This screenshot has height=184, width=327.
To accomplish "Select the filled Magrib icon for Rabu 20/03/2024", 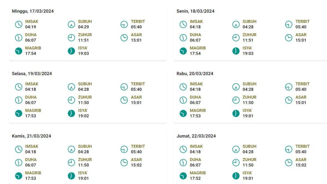I will click(183, 113).
